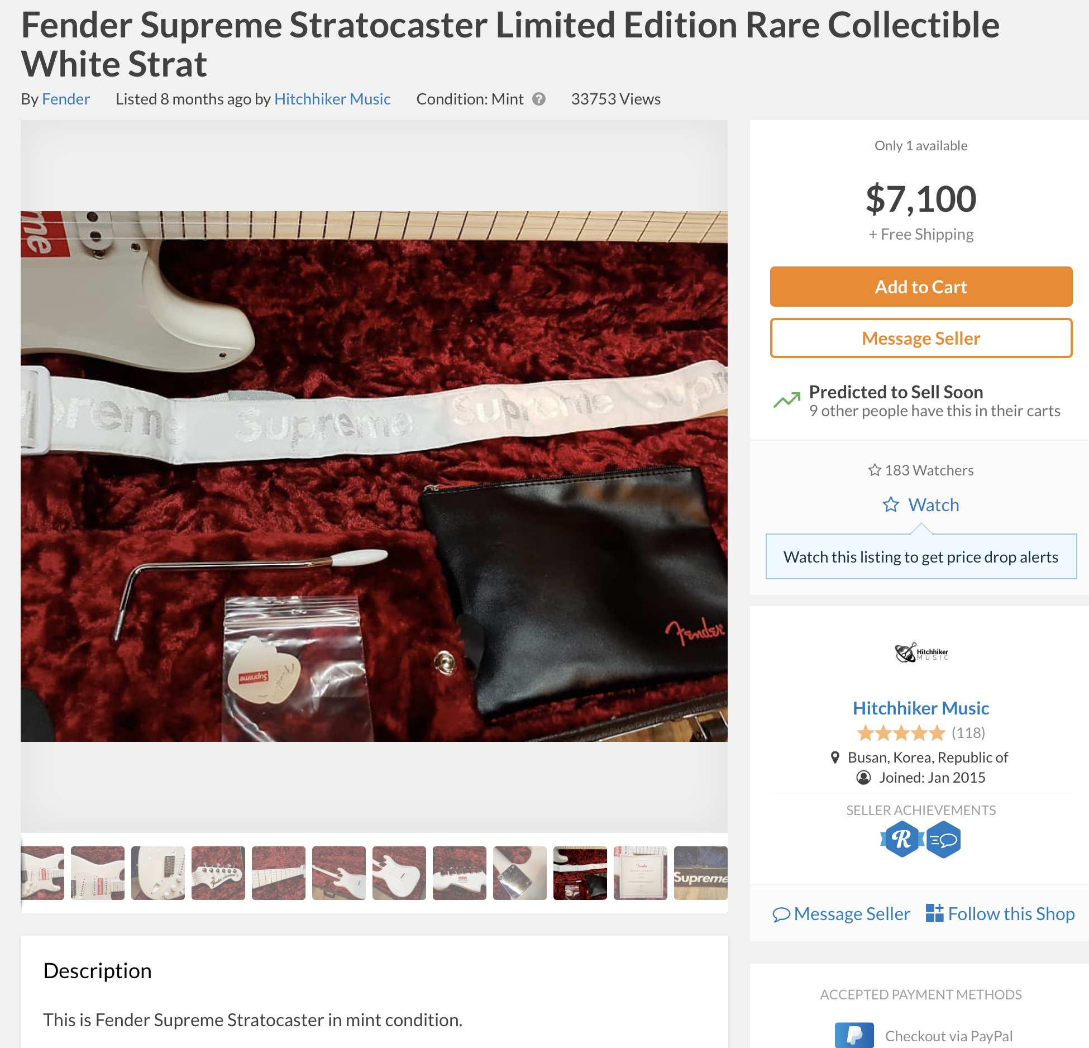Open Hitchhiker Music shop name under logo
Screen dimensions: 1089x1048
921,708
